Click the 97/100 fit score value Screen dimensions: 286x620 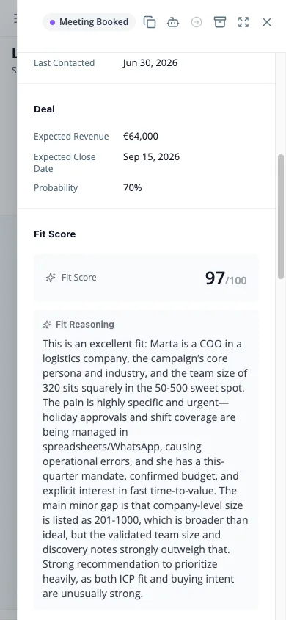[x=226, y=278]
